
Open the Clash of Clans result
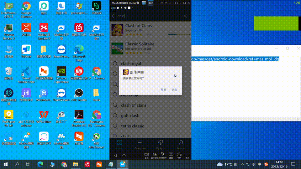coord(150,30)
